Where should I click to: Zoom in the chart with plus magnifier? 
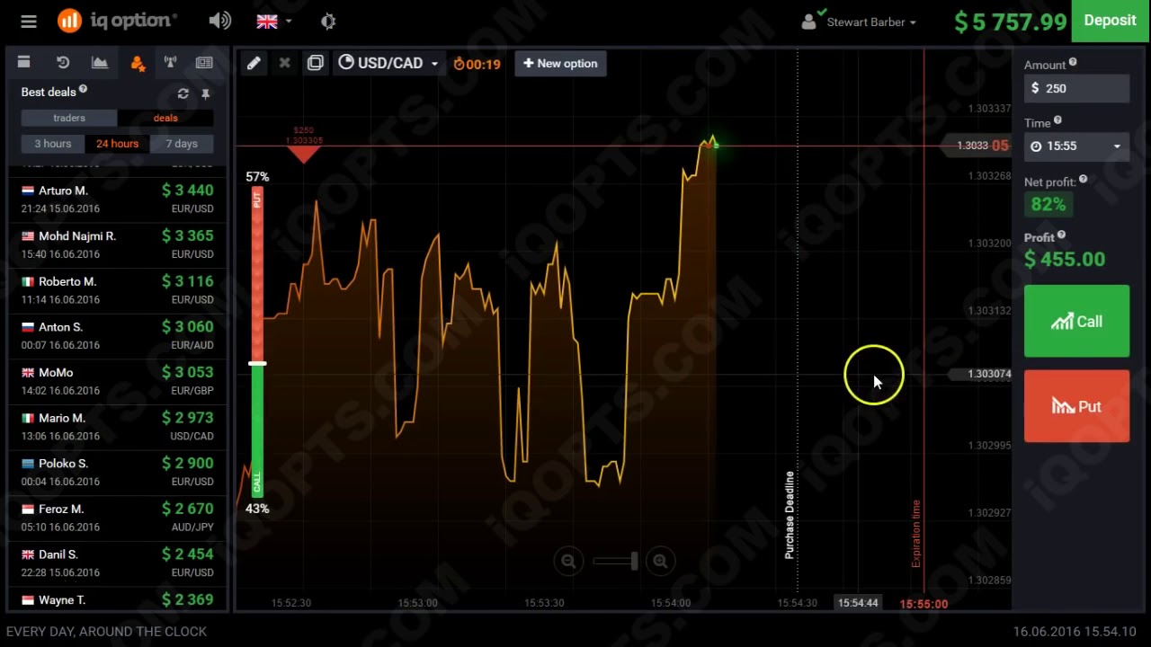point(660,562)
